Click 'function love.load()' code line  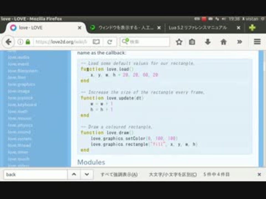coord(107,69)
